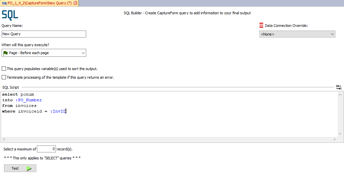Image resolution: width=344 pixels, height=173 pixels.
Task: Click horizontal scrollbar right arrow
Action: pos(335,139)
